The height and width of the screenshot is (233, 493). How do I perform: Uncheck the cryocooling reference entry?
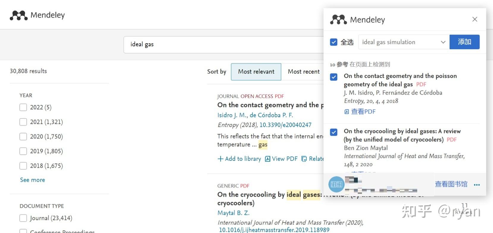[x=333, y=132]
